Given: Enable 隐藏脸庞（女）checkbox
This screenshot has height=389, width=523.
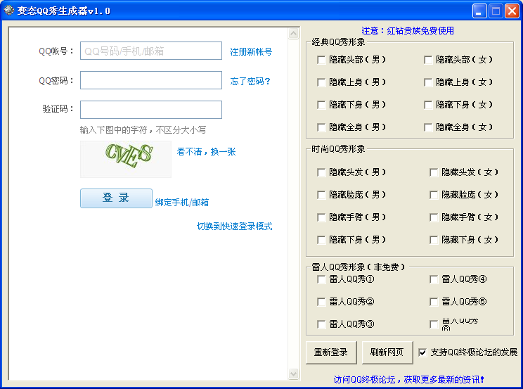Looking at the screenshot, I should pos(434,195).
